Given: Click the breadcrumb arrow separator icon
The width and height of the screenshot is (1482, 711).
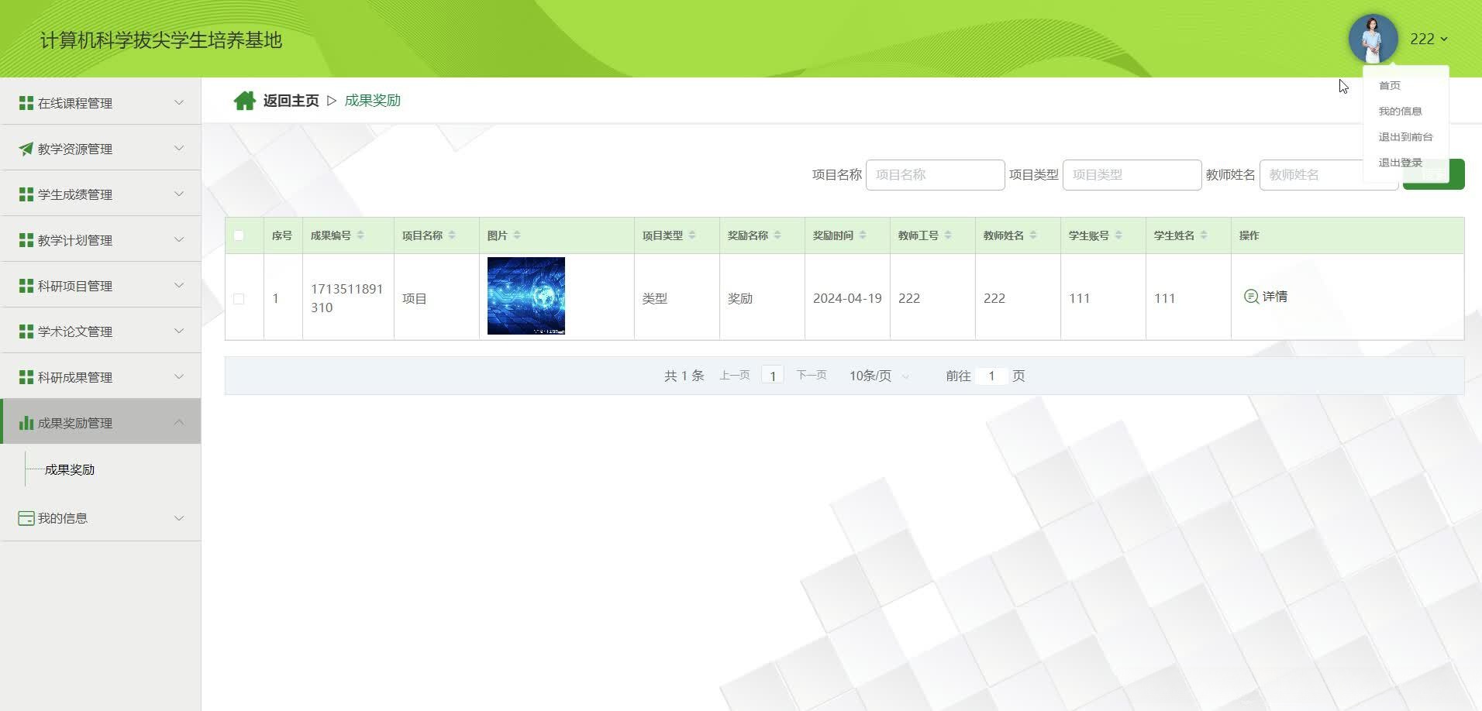Looking at the screenshot, I should 332,101.
